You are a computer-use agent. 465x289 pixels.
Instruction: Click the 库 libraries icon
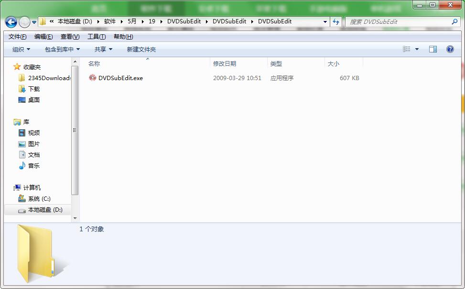pos(17,122)
